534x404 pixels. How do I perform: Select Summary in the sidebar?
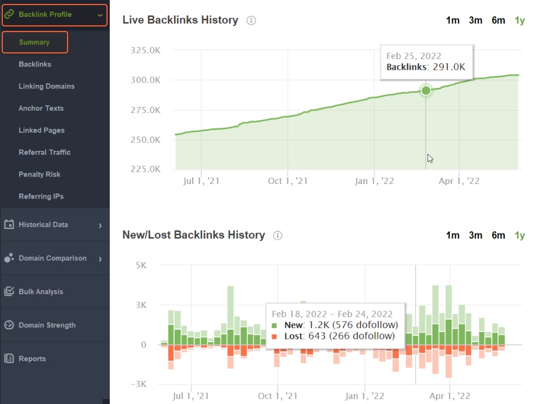35,42
